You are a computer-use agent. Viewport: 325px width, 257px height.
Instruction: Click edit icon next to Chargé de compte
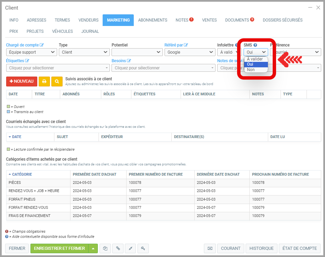click(42, 45)
